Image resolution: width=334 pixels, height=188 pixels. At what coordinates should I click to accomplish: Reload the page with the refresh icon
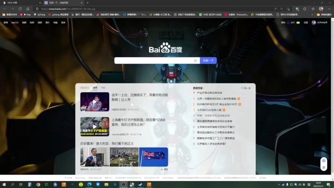pos(20,9)
